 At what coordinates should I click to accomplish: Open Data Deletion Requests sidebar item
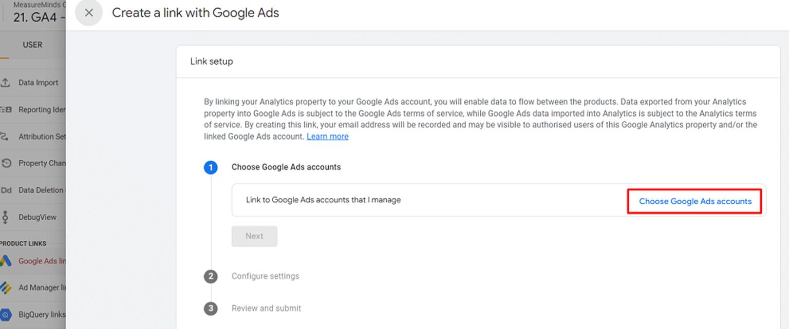(x=41, y=190)
